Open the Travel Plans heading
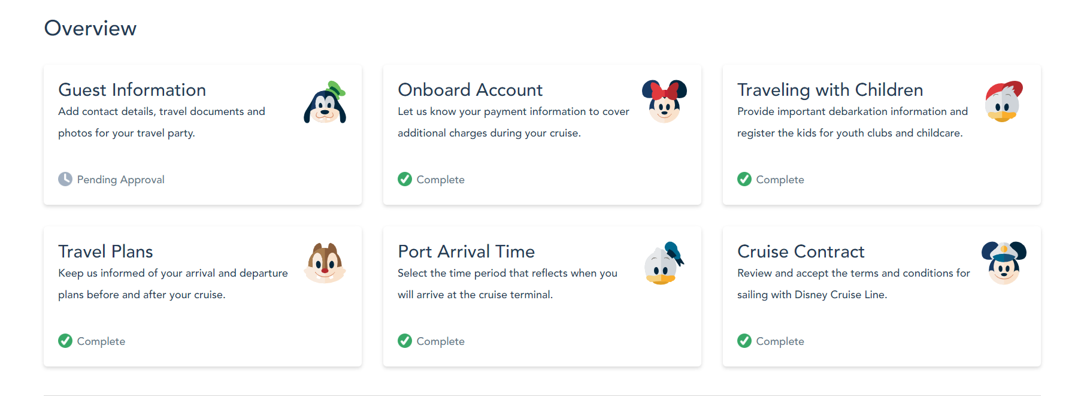The width and height of the screenshot is (1090, 400). click(x=105, y=251)
